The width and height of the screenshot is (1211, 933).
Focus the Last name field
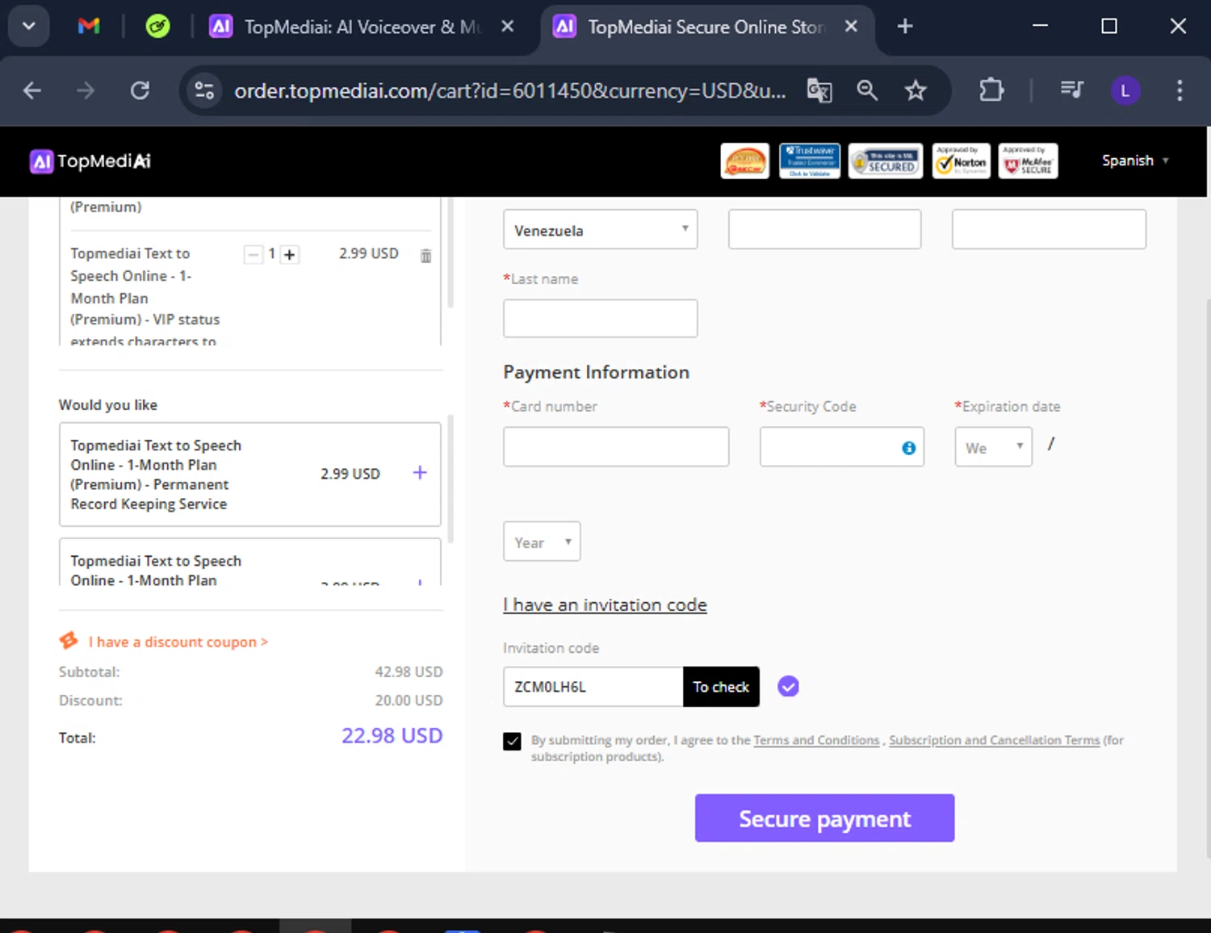click(x=600, y=318)
